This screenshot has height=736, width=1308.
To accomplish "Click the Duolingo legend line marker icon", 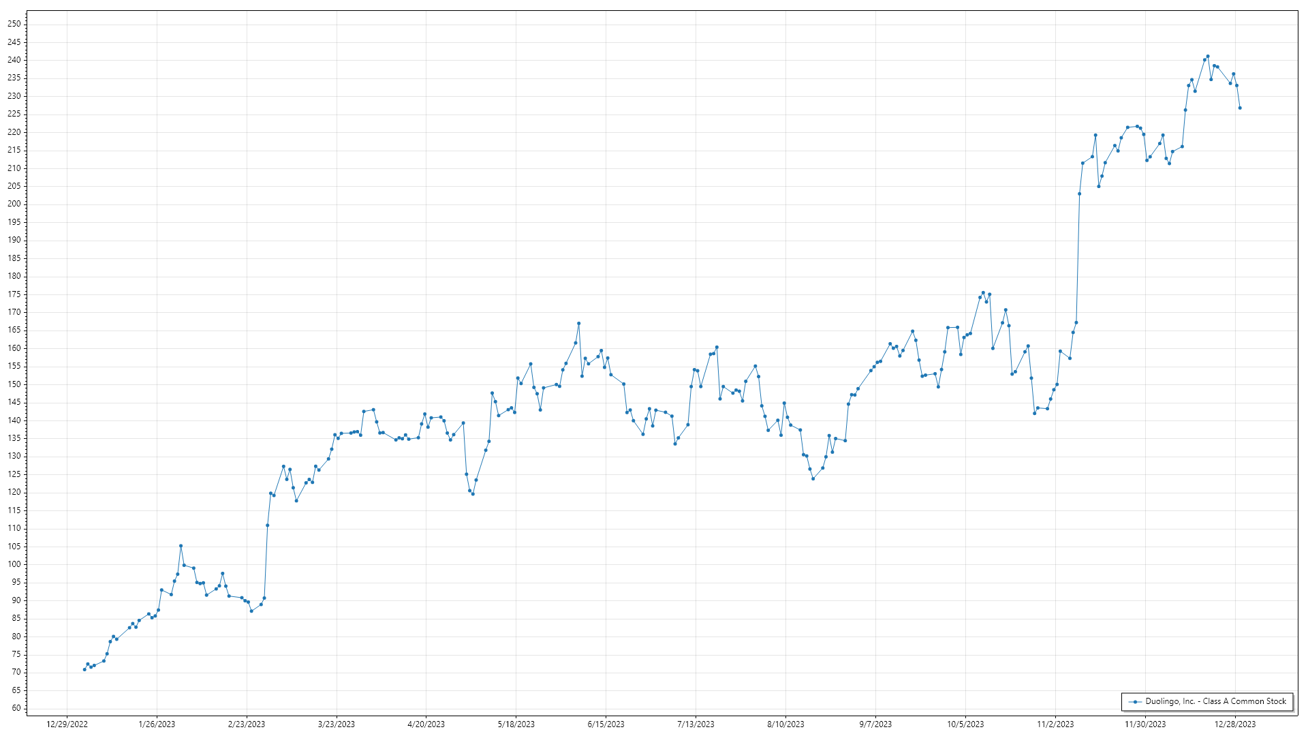I will pos(1135,702).
